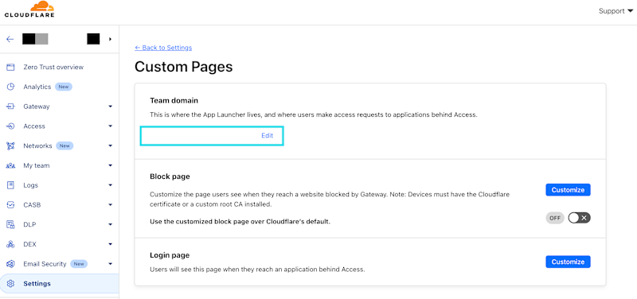Expand the Logs menu arrow
The image size is (637, 299).
pos(110,185)
